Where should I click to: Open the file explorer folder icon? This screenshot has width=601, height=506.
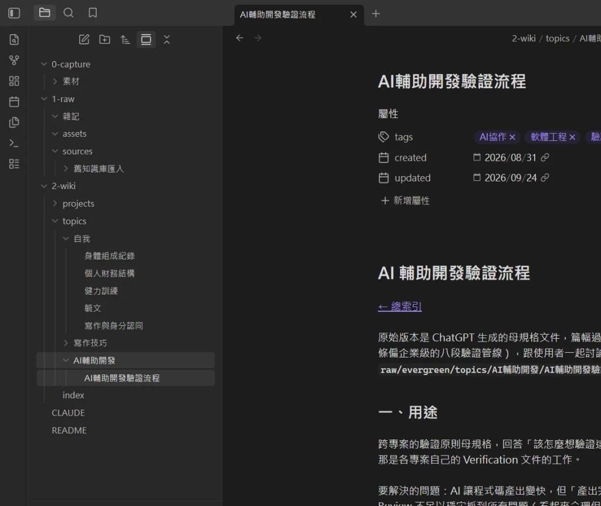45,13
